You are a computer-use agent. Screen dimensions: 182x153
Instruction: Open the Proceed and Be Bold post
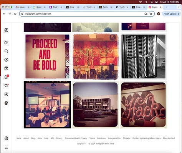(47, 57)
